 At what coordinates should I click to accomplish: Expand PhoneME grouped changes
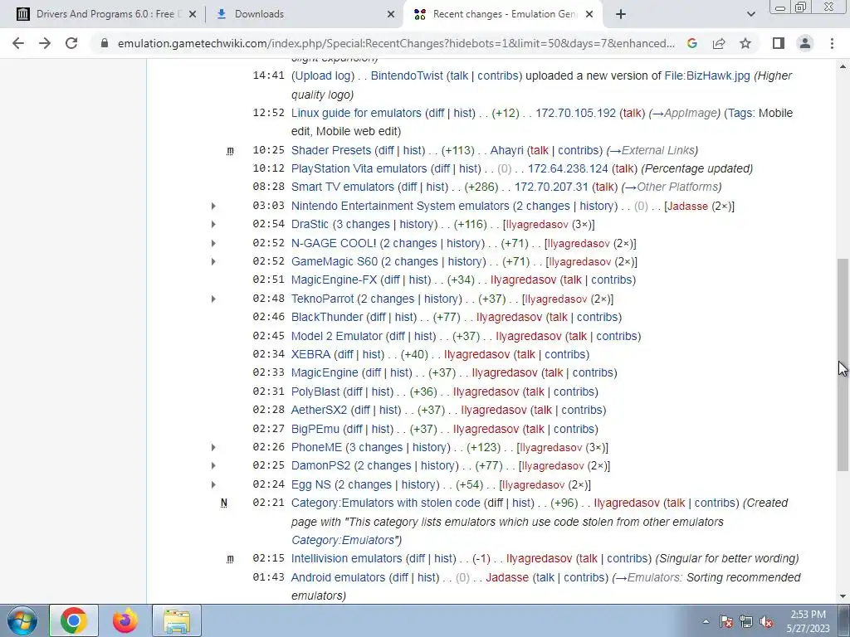pyautogui.click(x=213, y=448)
